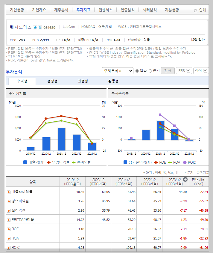Viewport: 213px width, 253px height.
Task: Click the 2019/12 (IFRS별도) column header
Action: point(73,182)
